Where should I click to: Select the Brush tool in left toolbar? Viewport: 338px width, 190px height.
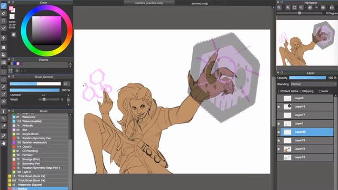click(4, 6)
